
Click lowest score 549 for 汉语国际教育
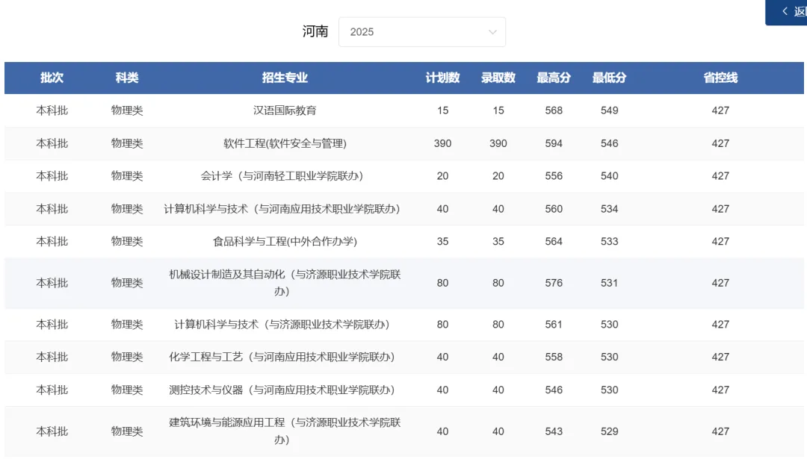pos(610,110)
